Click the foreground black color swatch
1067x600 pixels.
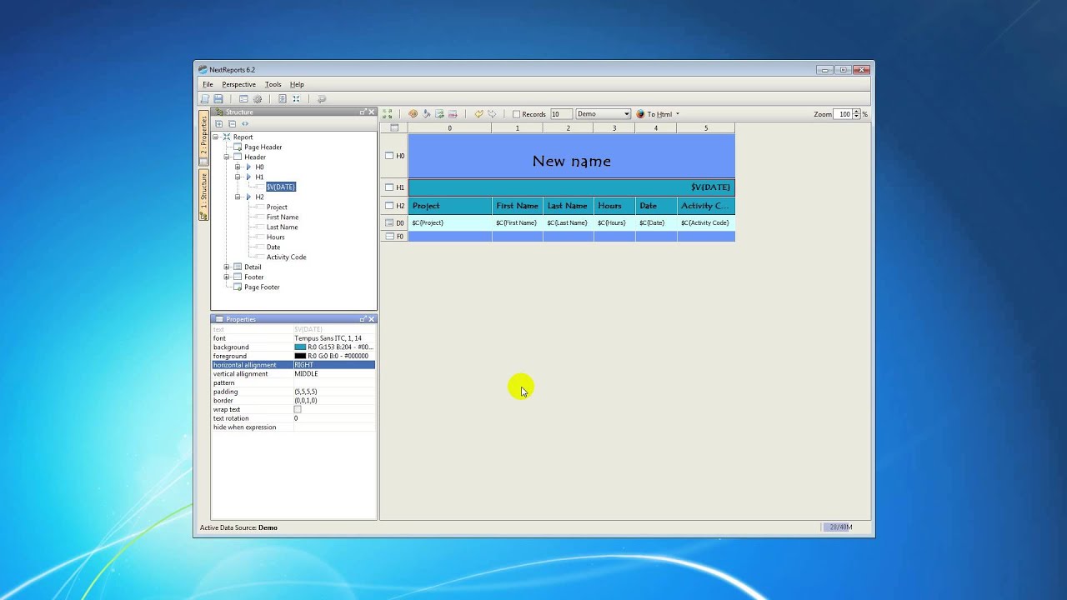pos(300,356)
